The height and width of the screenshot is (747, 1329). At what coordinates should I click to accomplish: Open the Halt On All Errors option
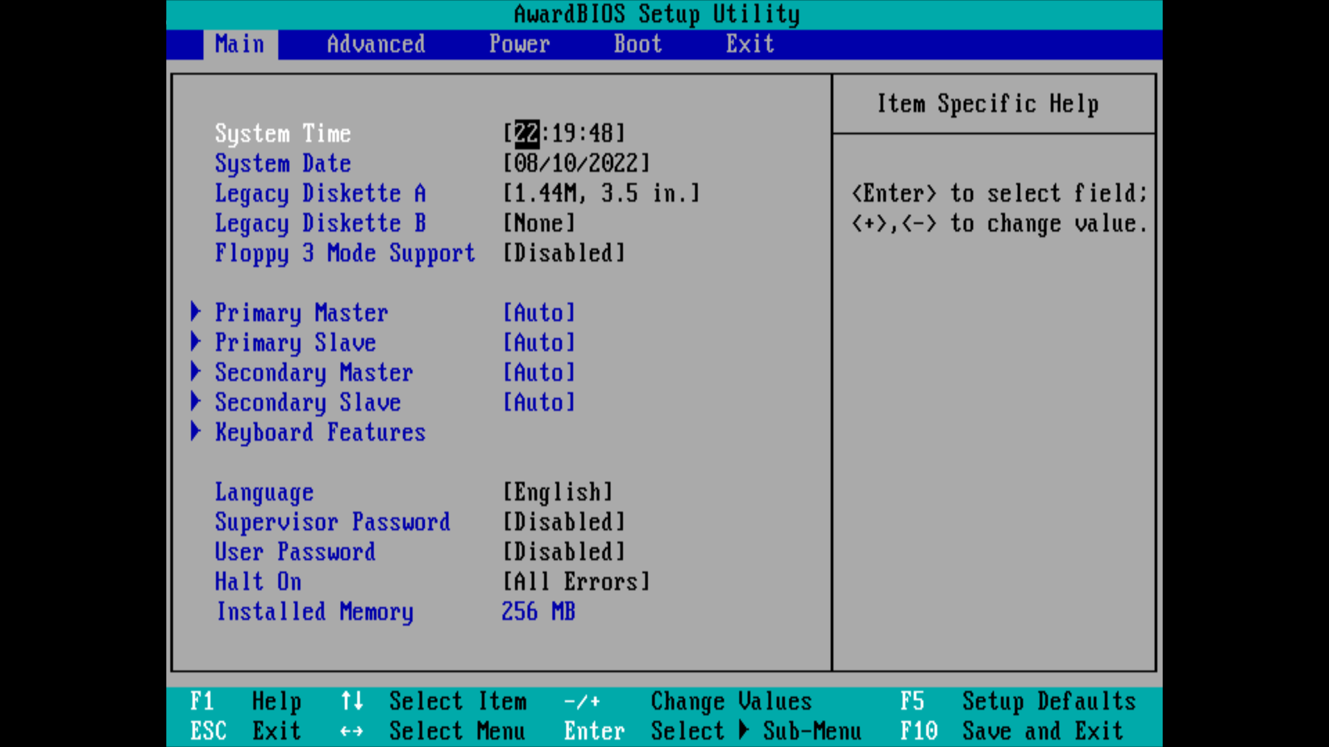tap(576, 582)
